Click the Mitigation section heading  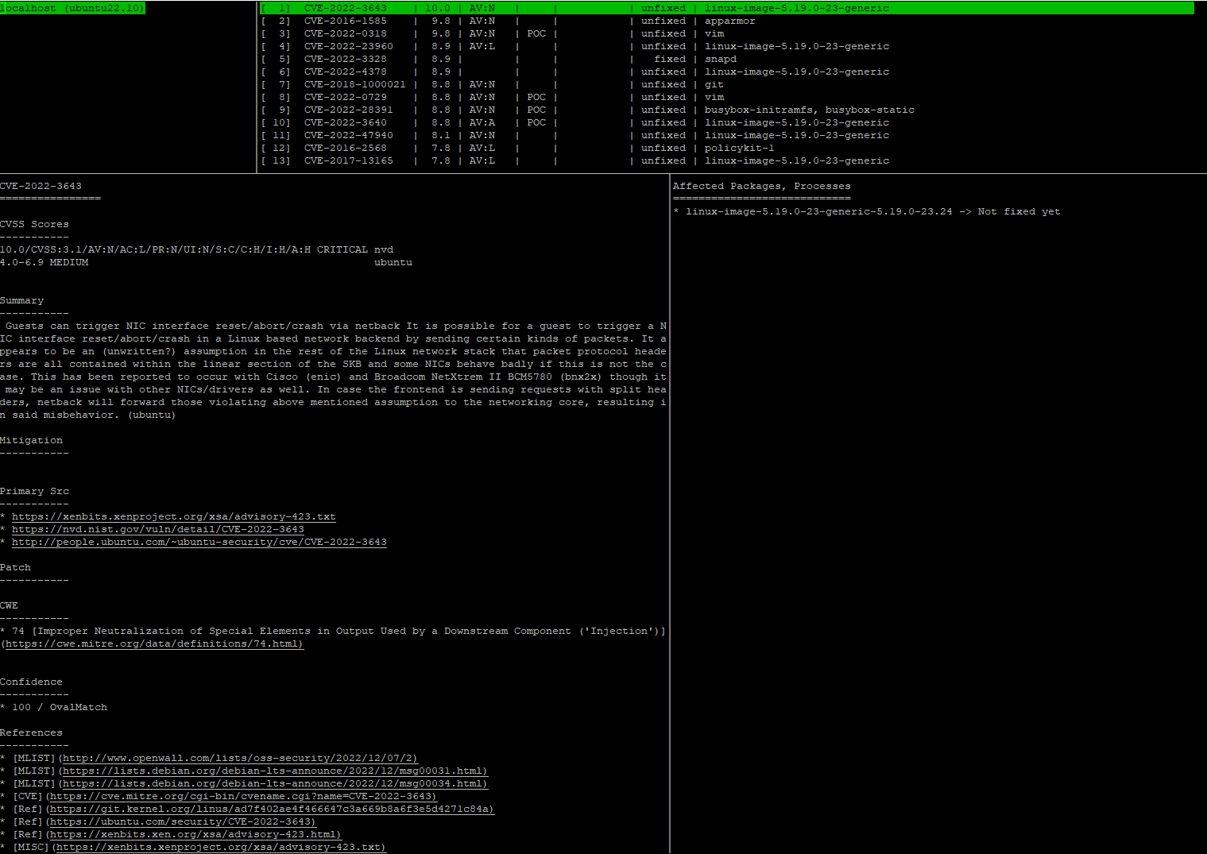[32, 440]
